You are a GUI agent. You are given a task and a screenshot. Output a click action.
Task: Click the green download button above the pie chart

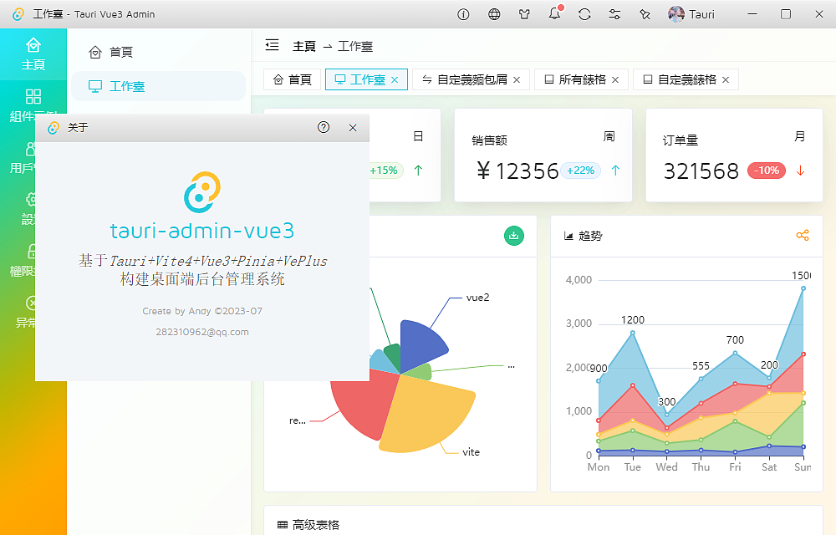click(514, 236)
